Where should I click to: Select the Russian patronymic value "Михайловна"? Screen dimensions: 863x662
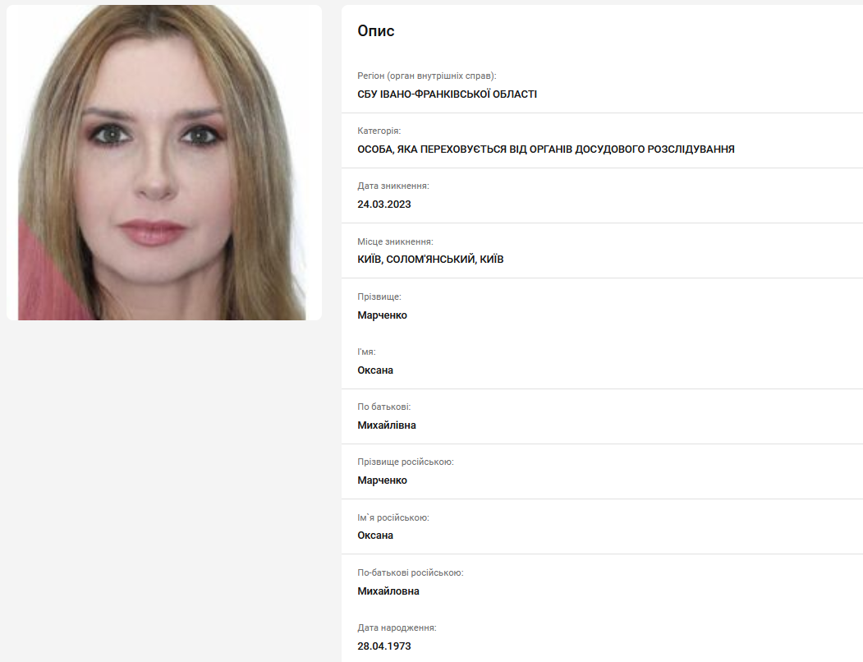[388, 591]
